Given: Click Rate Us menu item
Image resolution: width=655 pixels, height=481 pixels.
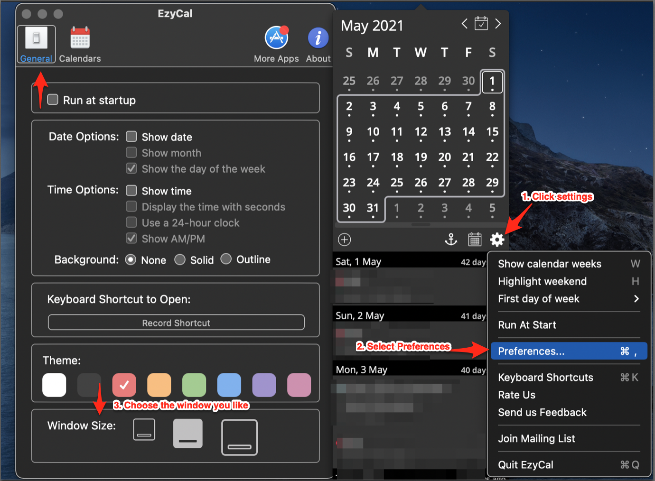Looking at the screenshot, I should [569, 395].
